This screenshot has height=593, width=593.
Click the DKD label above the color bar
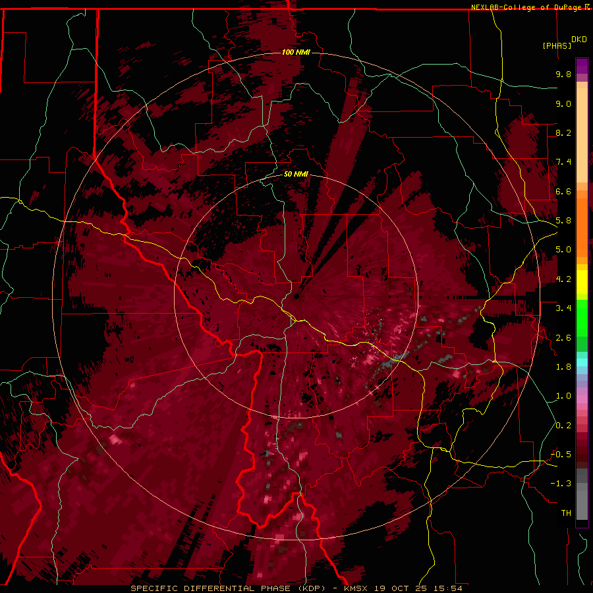pyautogui.click(x=579, y=40)
